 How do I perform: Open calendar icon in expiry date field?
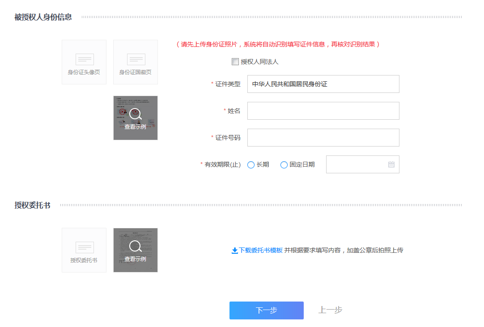[391, 164]
